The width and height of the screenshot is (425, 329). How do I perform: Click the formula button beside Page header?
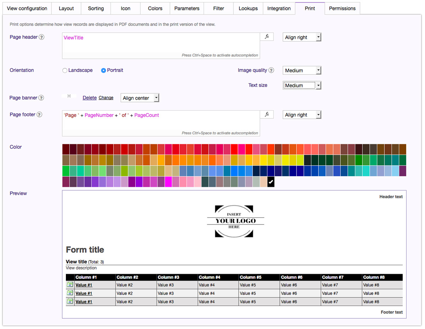coord(267,37)
